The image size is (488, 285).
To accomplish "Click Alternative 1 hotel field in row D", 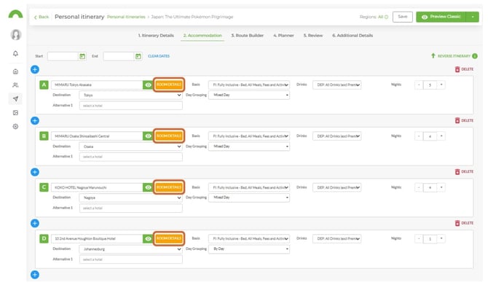I will pos(130,259).
